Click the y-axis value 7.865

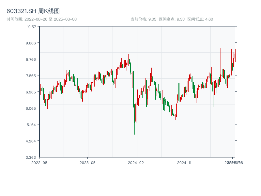pos(31,76)
